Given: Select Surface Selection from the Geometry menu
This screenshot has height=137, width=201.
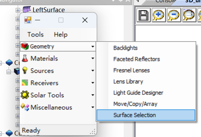Looking at the screenshot, I should [x=134, y=115].
